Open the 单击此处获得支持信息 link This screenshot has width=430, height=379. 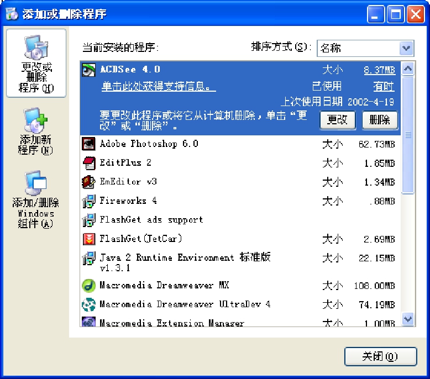159,86
